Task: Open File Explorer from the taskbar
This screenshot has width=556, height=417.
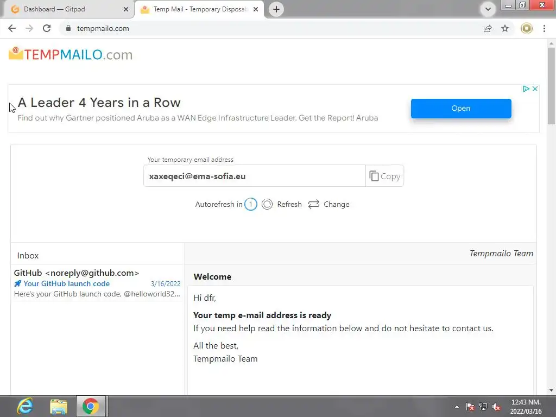Action: 59,406
